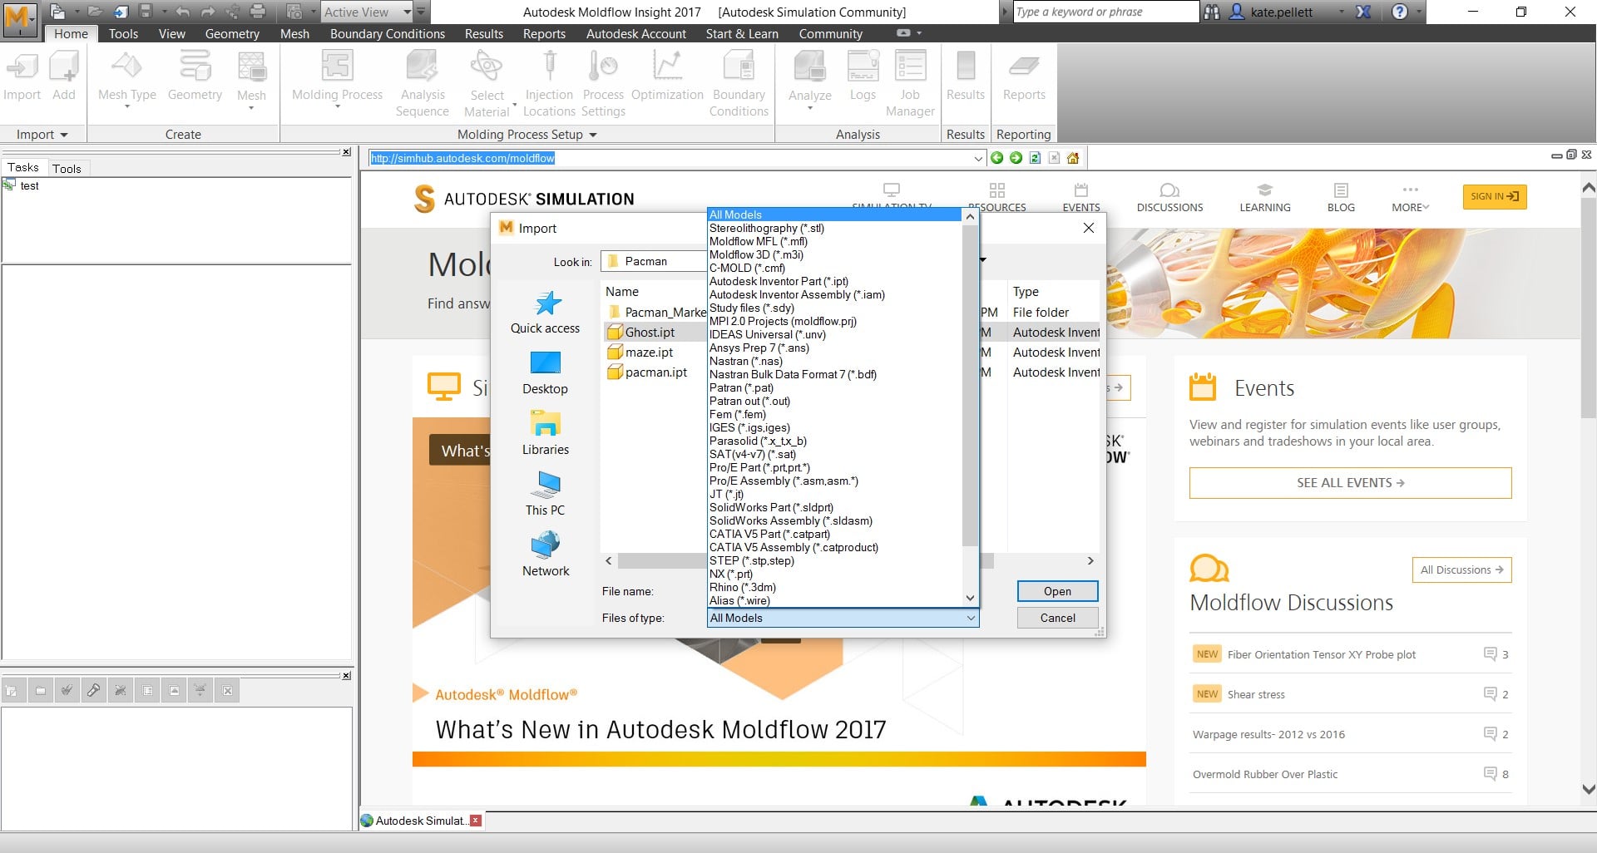This screenshot has height=853, width=1597.
Task: Switch to the Boundary Conditions ribbon tab
Action: (387, 34)
